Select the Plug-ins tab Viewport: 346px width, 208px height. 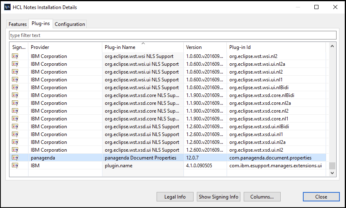[x=41, y=23]
